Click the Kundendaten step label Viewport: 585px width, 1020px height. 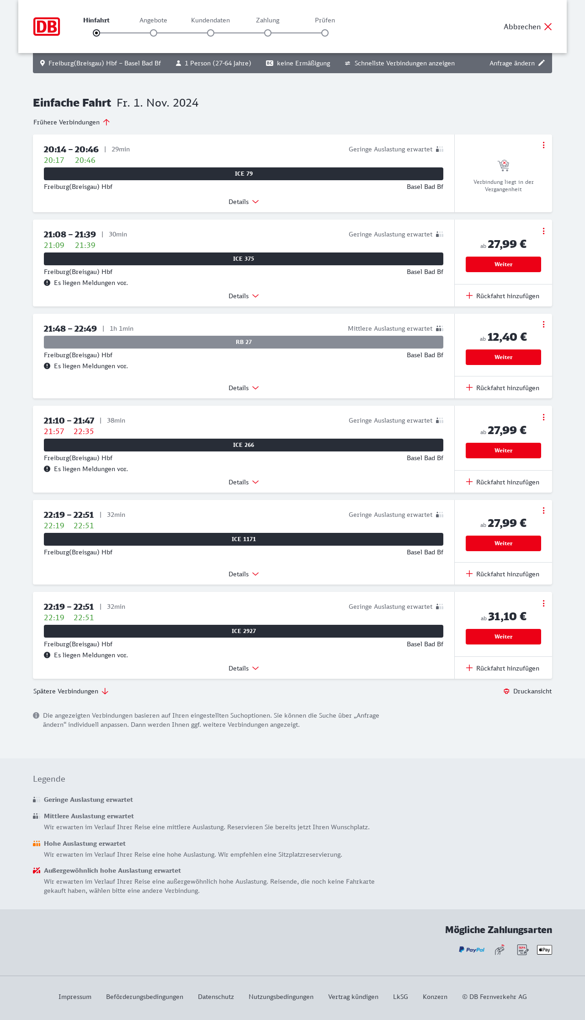[210, 20]
